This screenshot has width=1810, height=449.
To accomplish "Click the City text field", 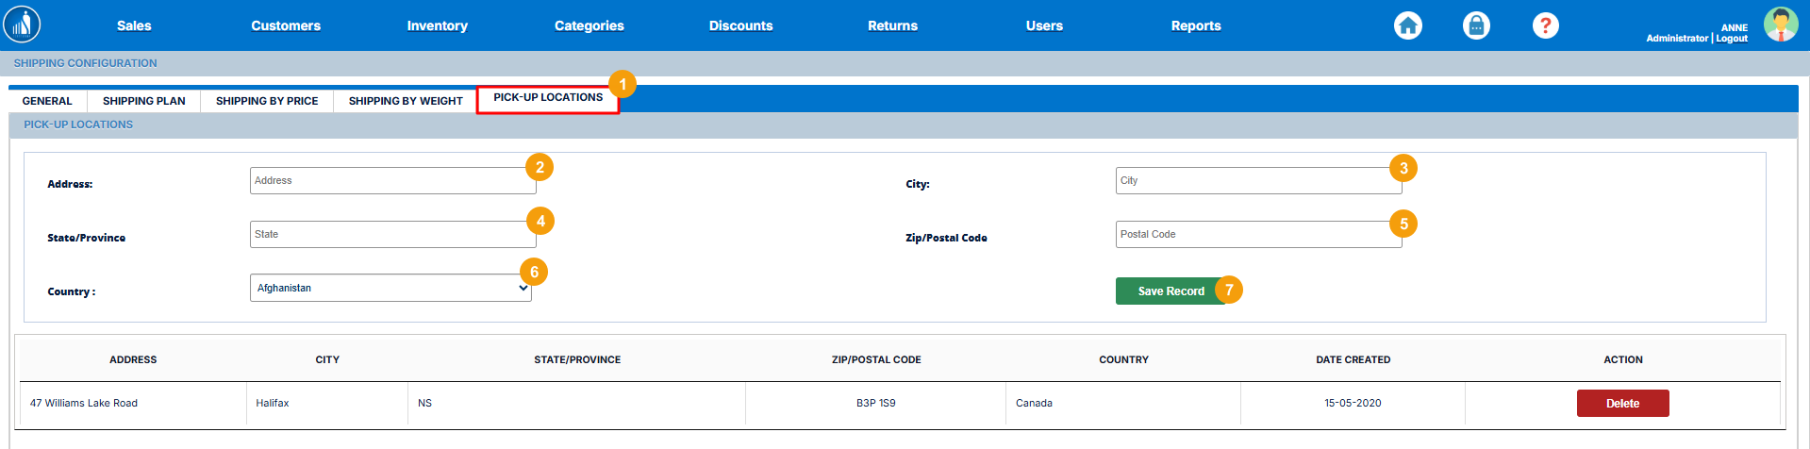I will pyautogui.click(x=1257, y=181).
